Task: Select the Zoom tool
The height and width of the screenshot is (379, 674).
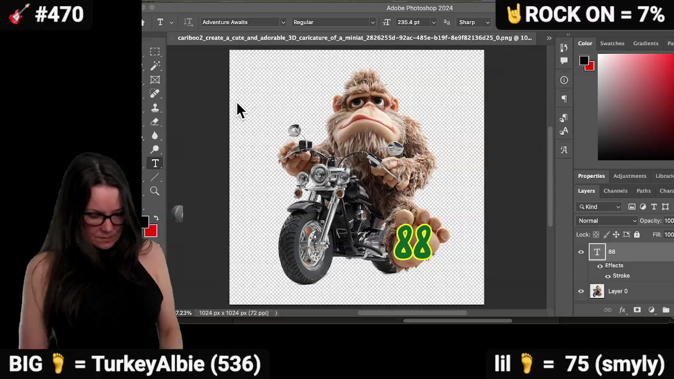Action: point(155,191)
